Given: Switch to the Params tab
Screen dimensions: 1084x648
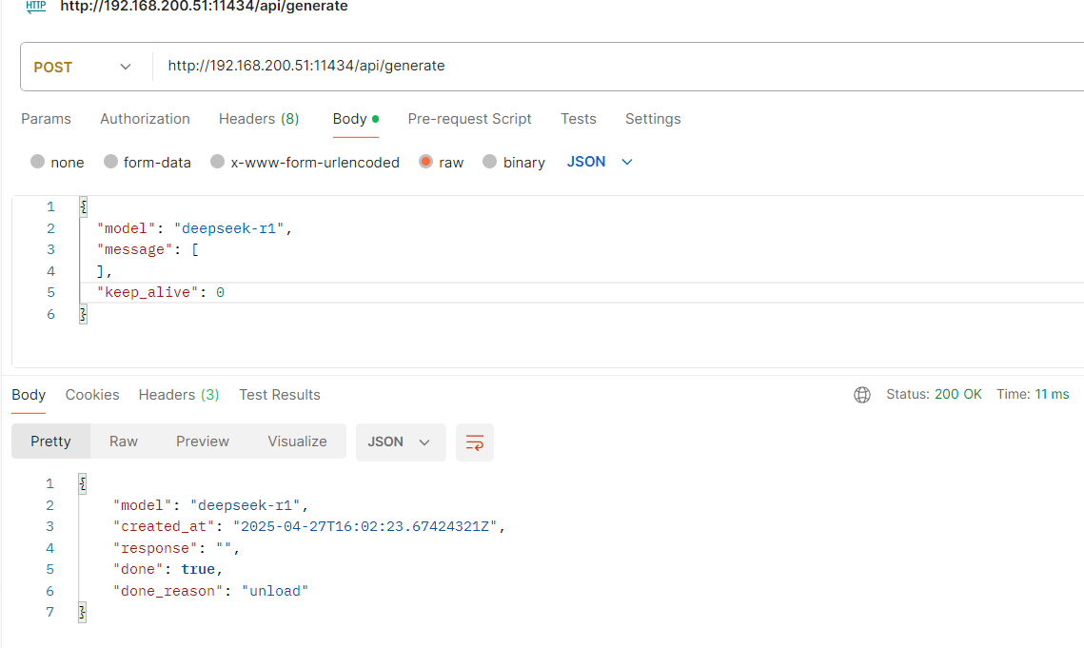Looking at the screenshot, I should [x=46, y=119].
